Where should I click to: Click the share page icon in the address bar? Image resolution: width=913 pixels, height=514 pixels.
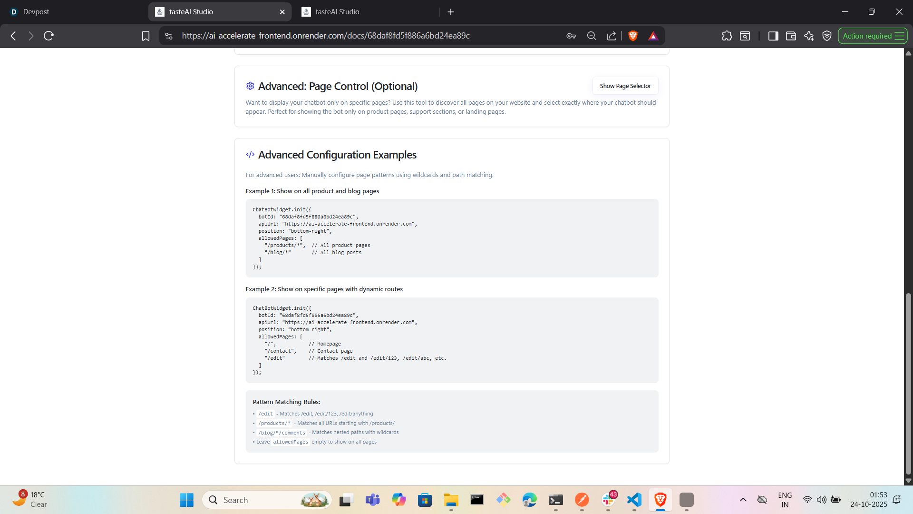[x=612, y=36]
